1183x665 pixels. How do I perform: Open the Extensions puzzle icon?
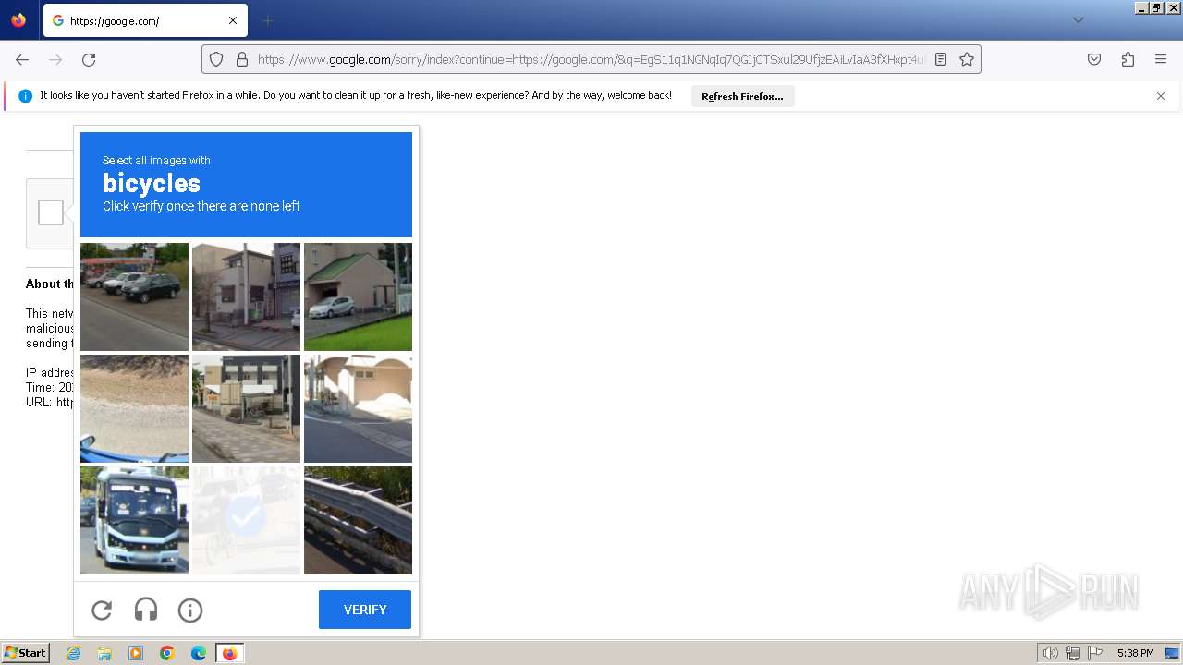[1128, 59]
